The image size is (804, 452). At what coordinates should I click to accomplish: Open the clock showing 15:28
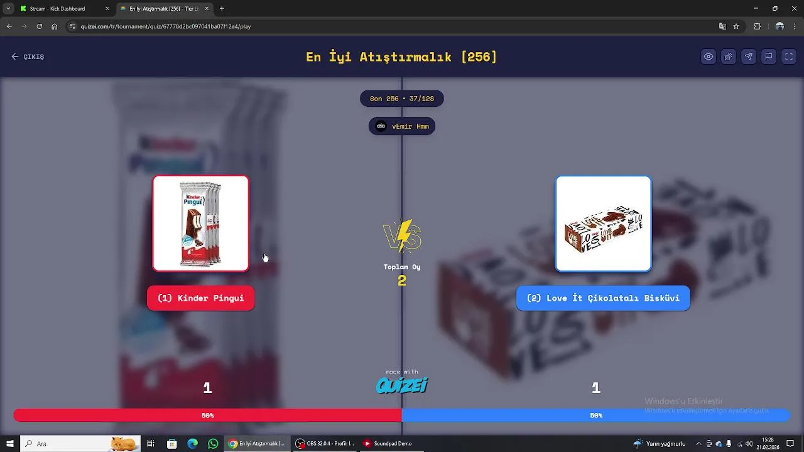768,444
